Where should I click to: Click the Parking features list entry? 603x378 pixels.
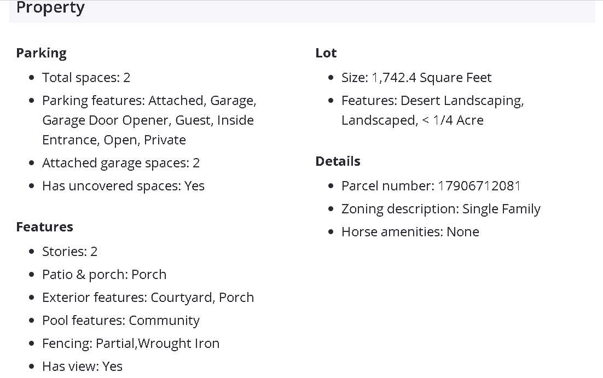click(149, 120)
